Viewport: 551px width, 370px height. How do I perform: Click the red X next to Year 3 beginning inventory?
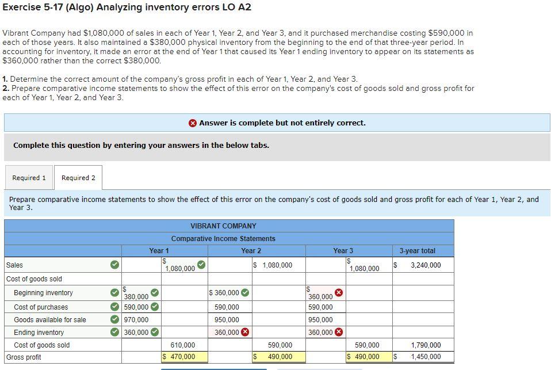tap(339, 293)
